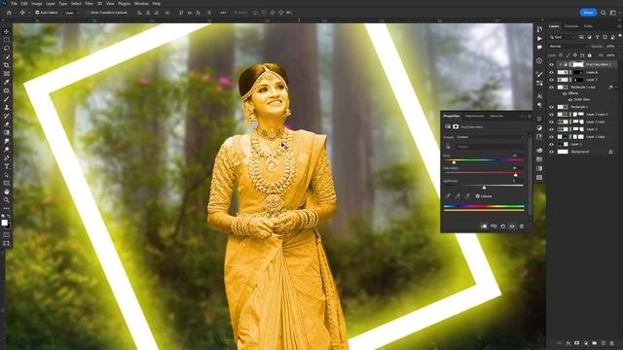Viewport: 623px width, 350px height.
Task: Switch to the Adjustments tab
Action: point(474,116)
